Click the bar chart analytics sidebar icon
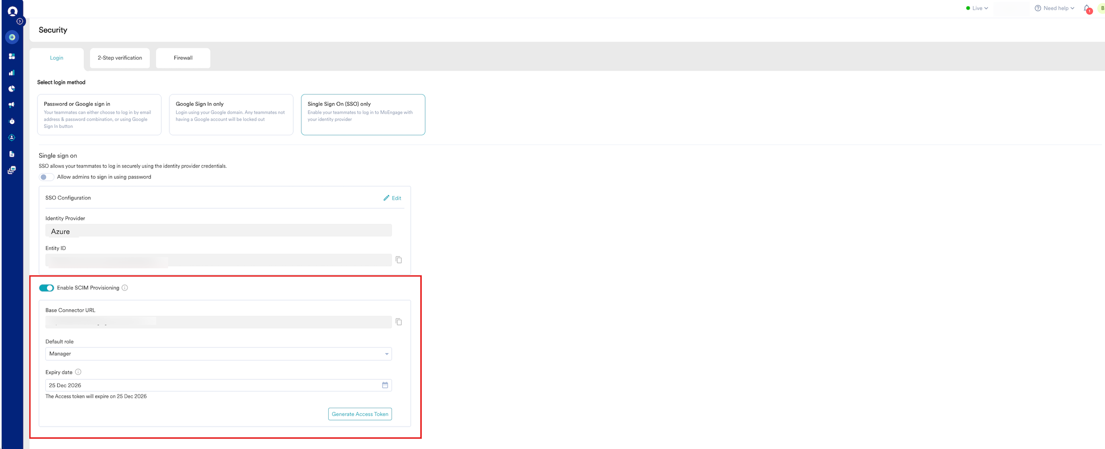The height and width of the screenshot is (449, 1105). point(12,72)
